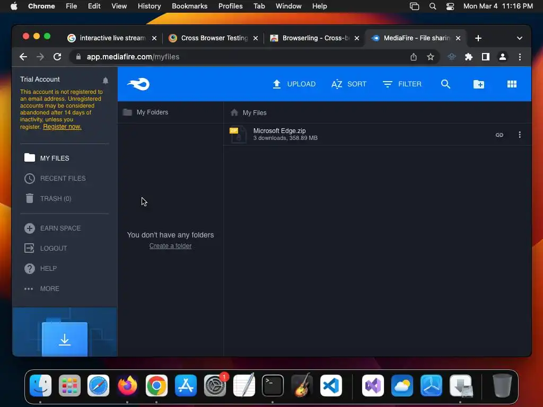The image size is (543, 407).
Task: Share this page via the share icon
Action: click(x=414, y=57)
